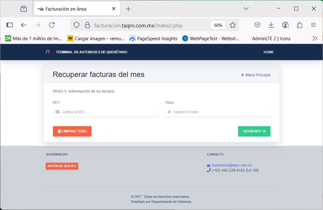This screenshot has height=210, width=323.
Task: Click the BUZÓN DE QUEJAS button
Action: point(62,166)
